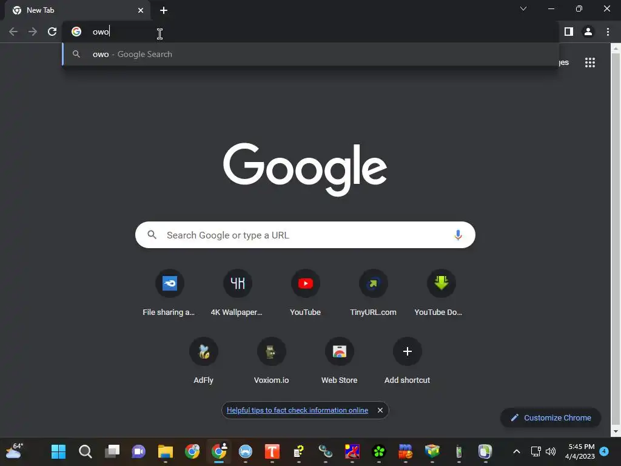Open the Windows Start menu

(x=59, y=451)
